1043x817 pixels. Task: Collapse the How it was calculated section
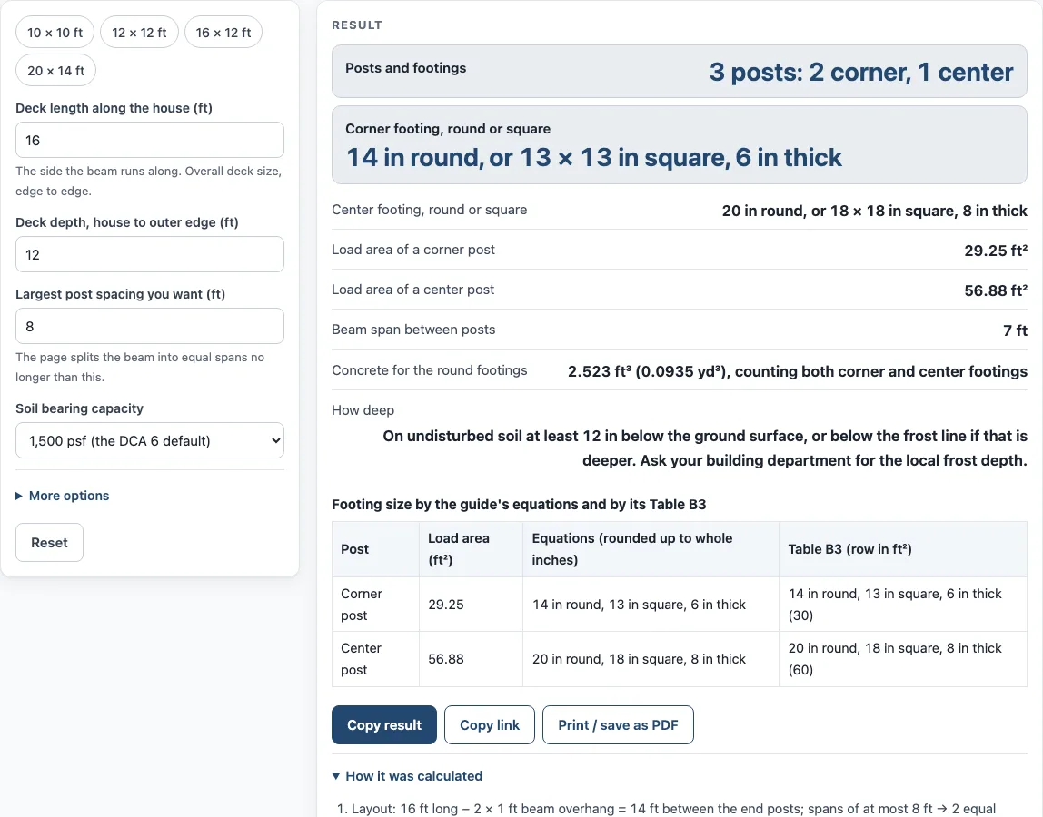pos(407,776)
